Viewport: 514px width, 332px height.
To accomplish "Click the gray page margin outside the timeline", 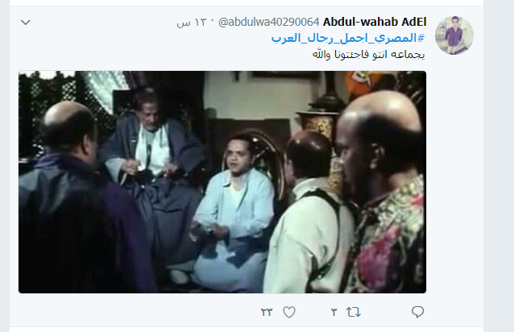I will (x=498, y=164).
